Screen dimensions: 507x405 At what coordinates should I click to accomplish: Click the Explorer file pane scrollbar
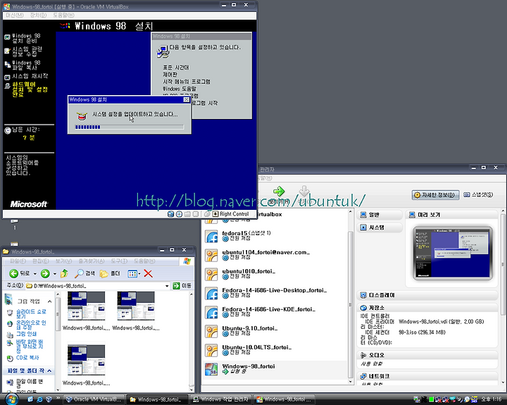tap(192, 342)
